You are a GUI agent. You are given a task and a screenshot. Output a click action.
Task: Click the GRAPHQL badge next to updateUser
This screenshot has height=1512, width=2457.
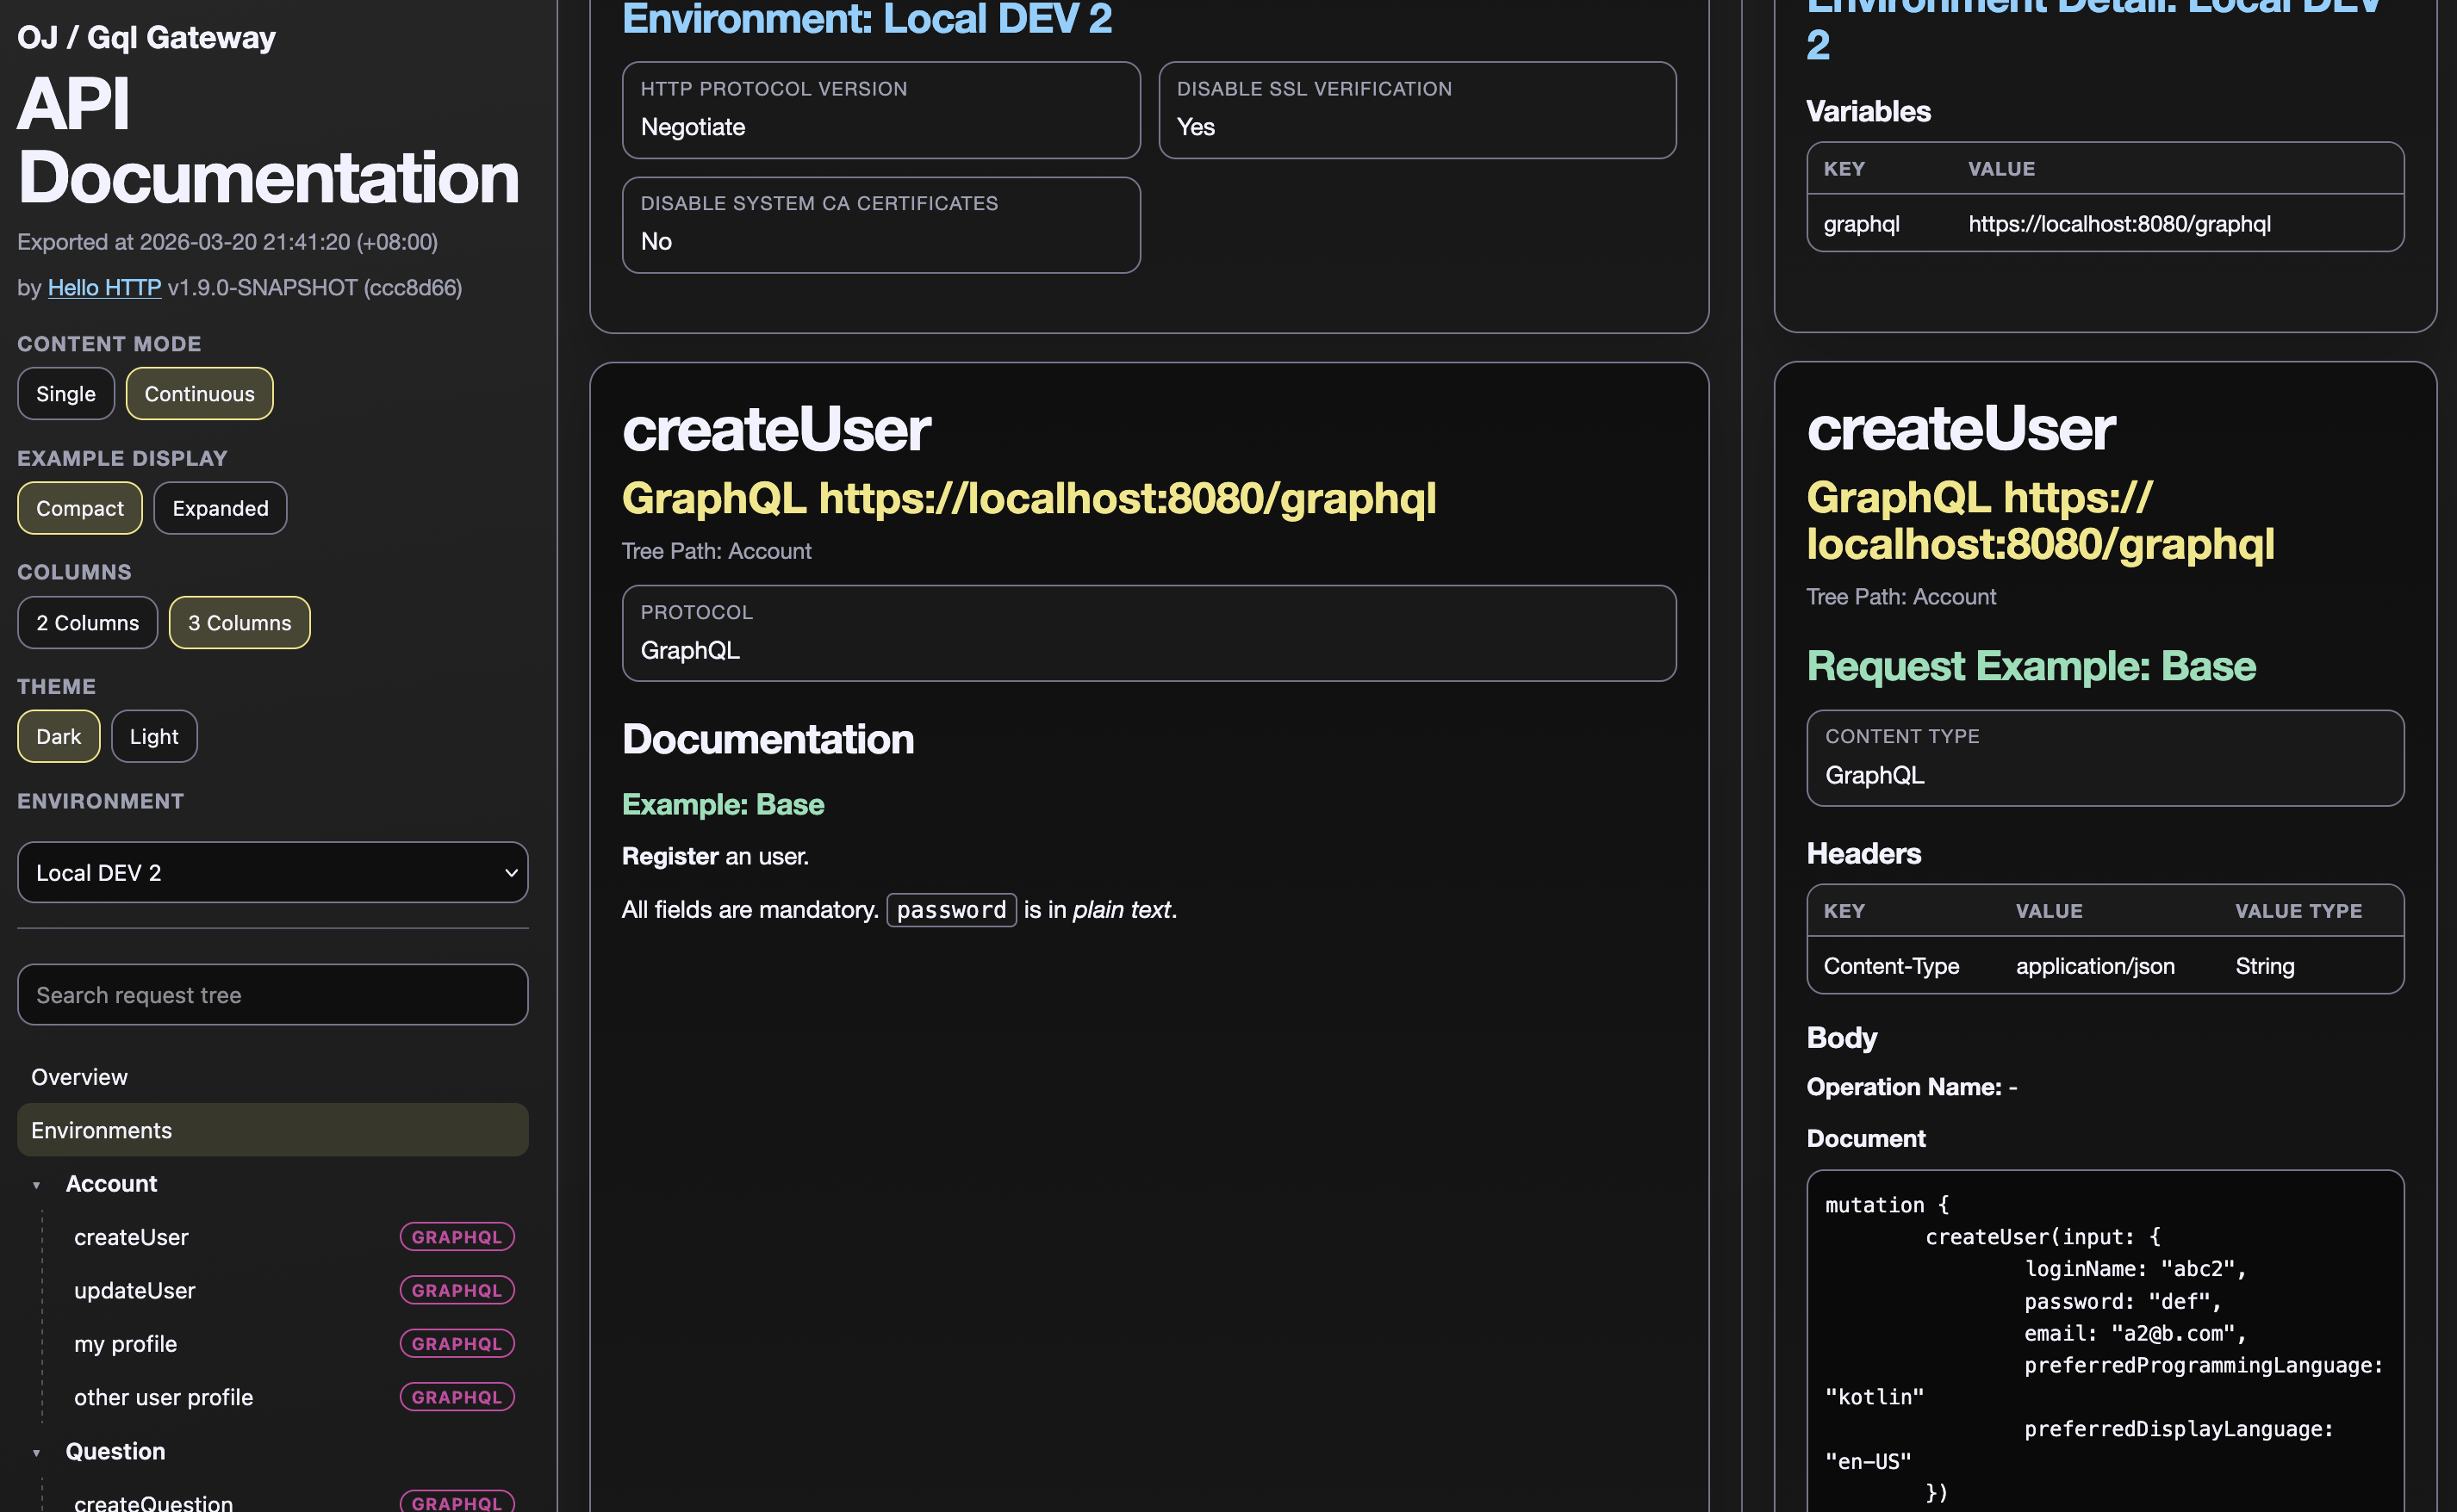(x=457, y=1290)
